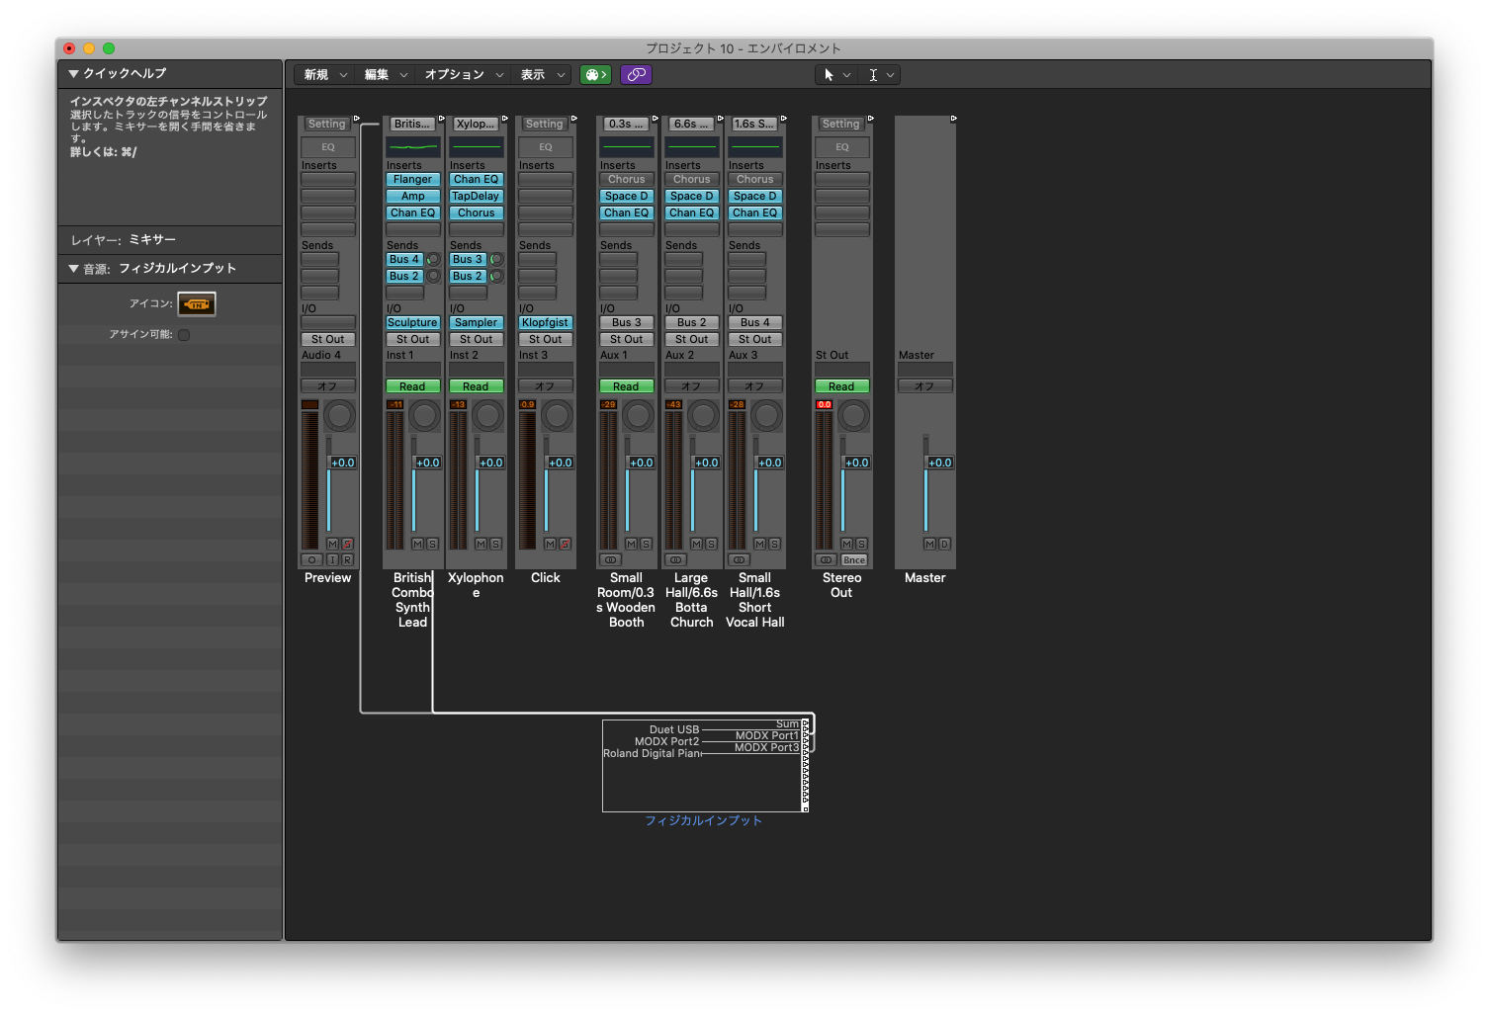The width and height of the screenshot is (1489, 1016).
Task: Click the orange physical input icon
Action: click(x=197, y=304)
